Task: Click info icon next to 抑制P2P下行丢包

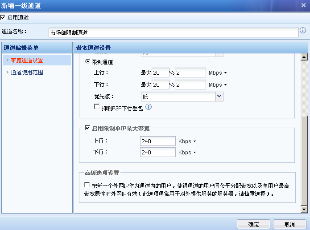Action: (149, 107)
